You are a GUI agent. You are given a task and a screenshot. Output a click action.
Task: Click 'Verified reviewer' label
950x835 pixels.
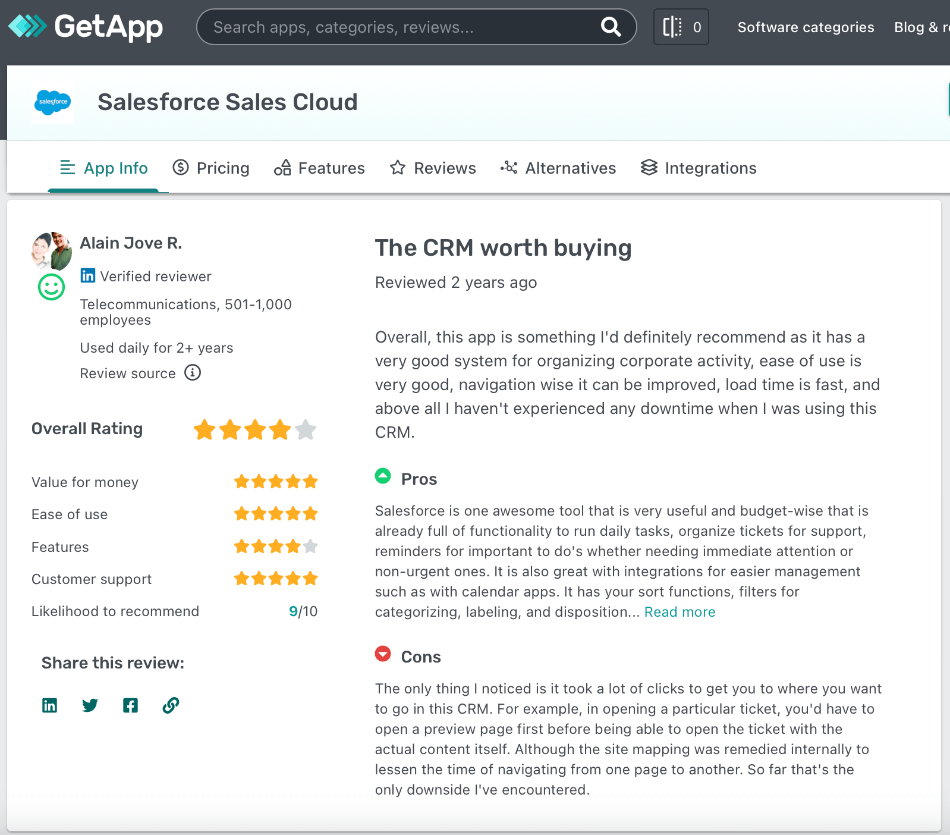[x=156, y=277]
